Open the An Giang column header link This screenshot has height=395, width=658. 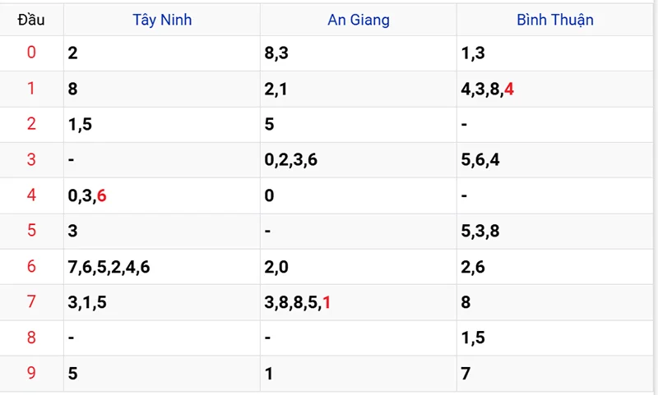(359, 20)
